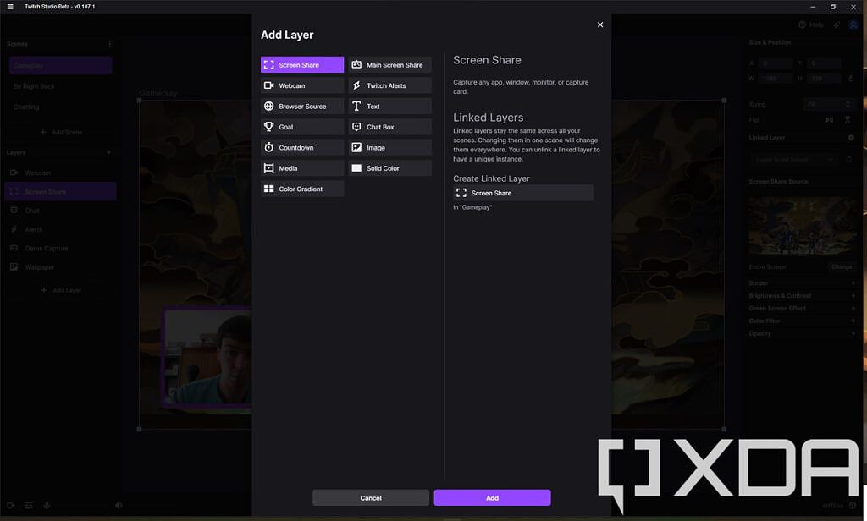Mute the microphone in the bottom bar
The image size is (867, 521).
click(47, 505)
